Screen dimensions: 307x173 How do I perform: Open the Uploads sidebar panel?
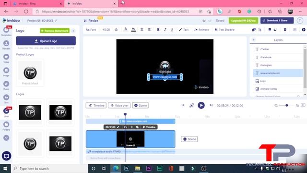tap(6, 45)
